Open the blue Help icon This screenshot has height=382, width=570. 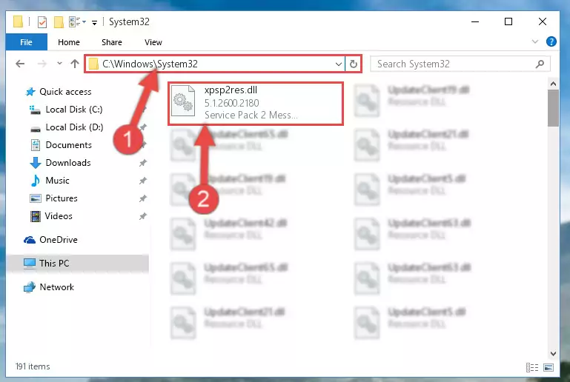pos(551,41)
